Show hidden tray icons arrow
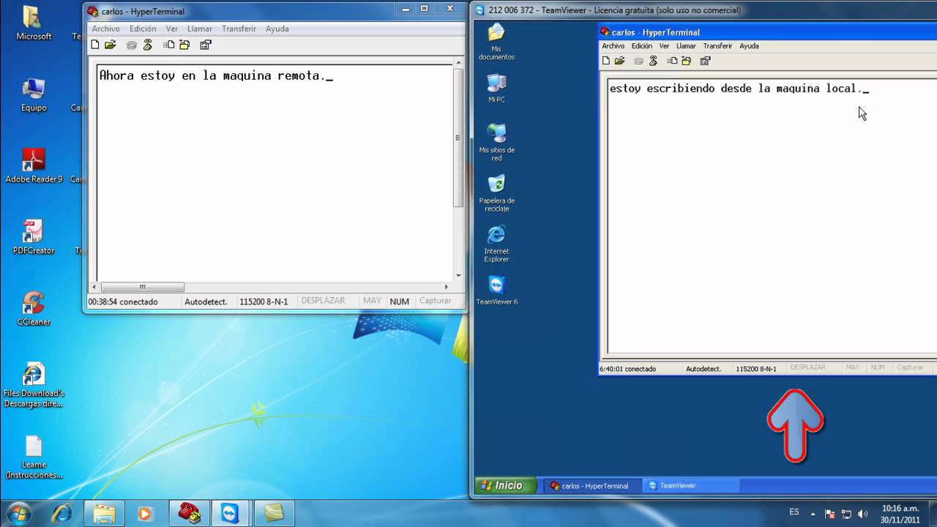937x527 pixels. tap(813, 514)
